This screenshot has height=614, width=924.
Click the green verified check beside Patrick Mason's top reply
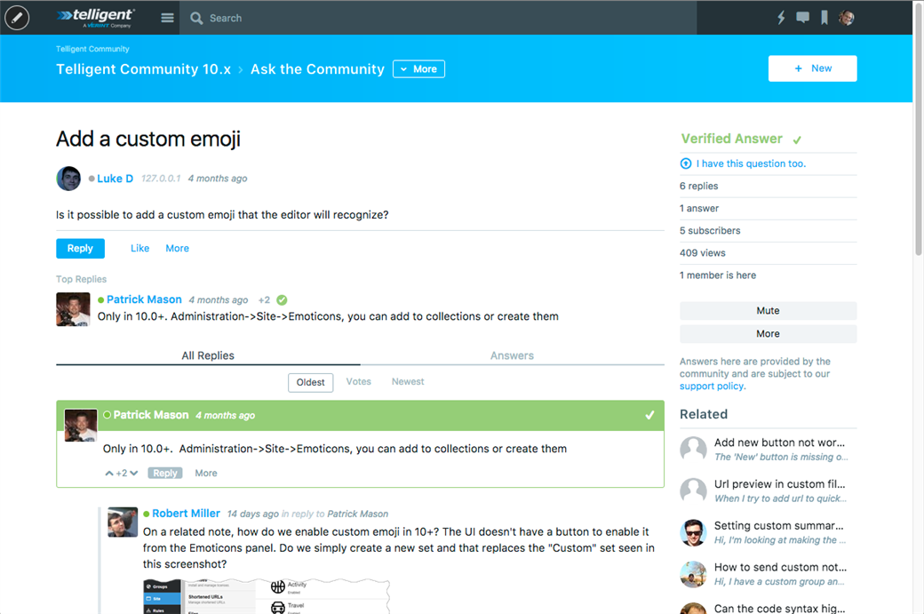[282, 300]
